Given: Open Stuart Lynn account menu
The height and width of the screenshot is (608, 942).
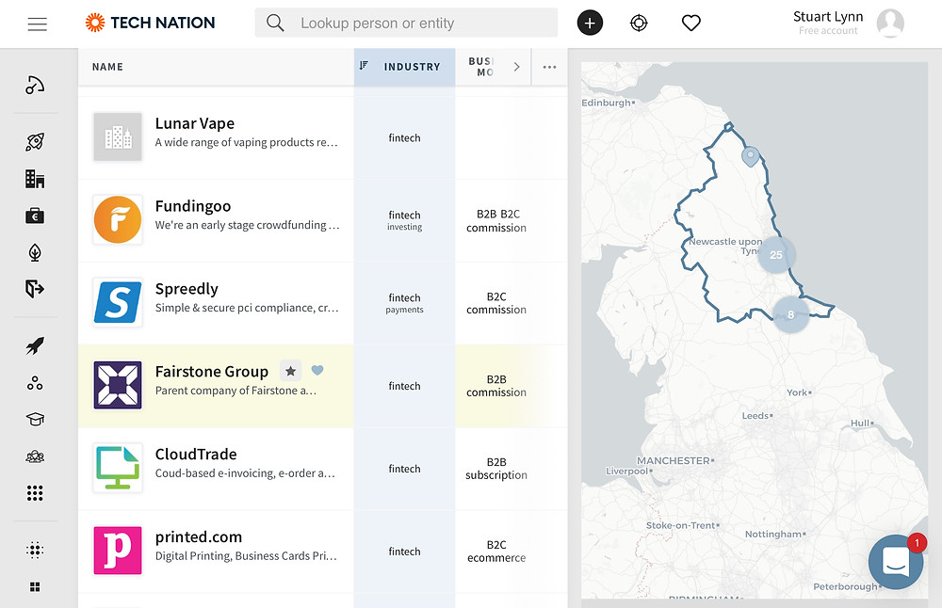Looking at the screenshot, I should (828, 23).
